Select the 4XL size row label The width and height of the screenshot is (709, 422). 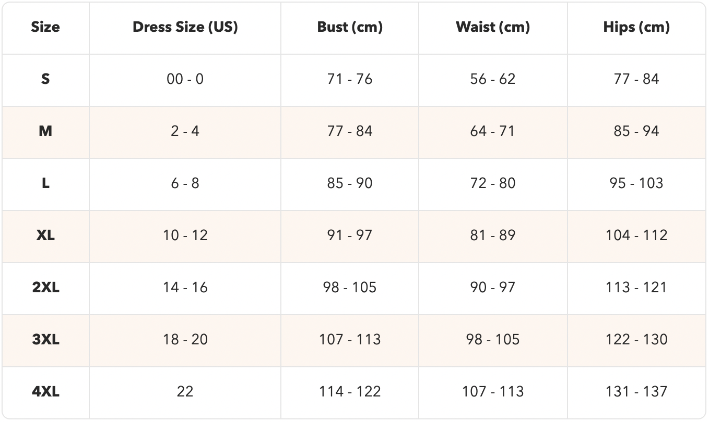click(x=45, y=392)
